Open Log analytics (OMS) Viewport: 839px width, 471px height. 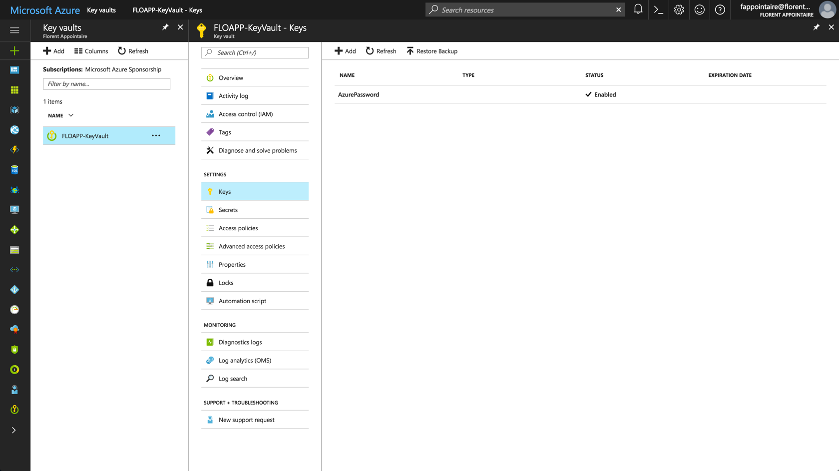255,360
